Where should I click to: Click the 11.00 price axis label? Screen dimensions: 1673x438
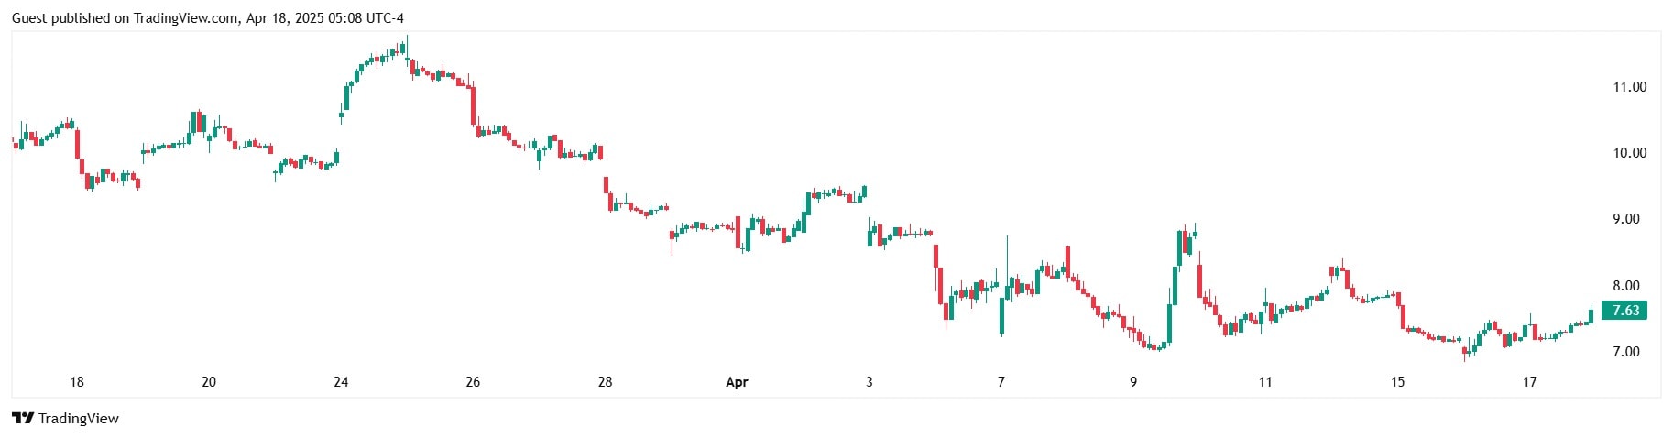coord(1629,87)
